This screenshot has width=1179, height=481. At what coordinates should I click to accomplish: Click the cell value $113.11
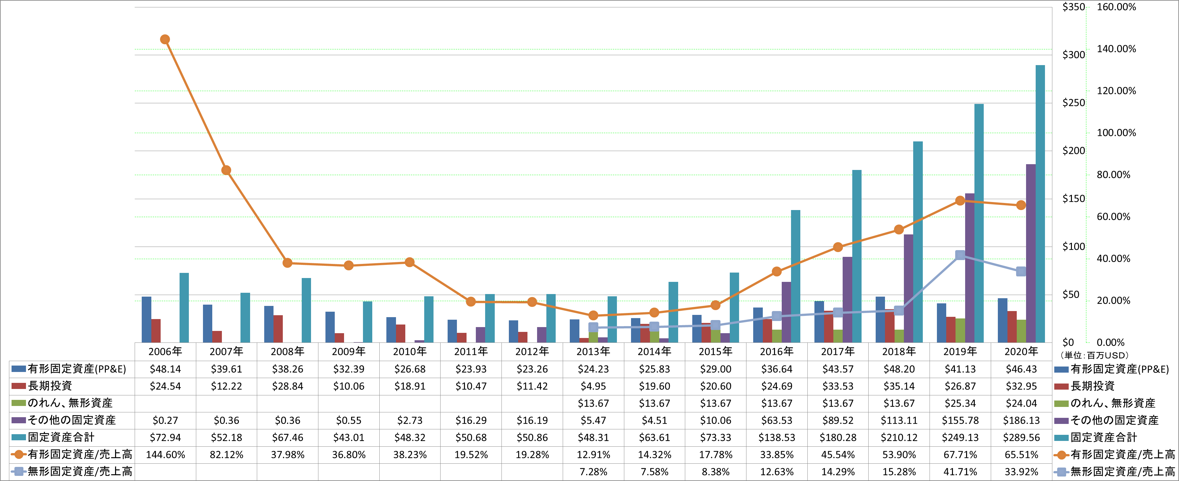899,420
